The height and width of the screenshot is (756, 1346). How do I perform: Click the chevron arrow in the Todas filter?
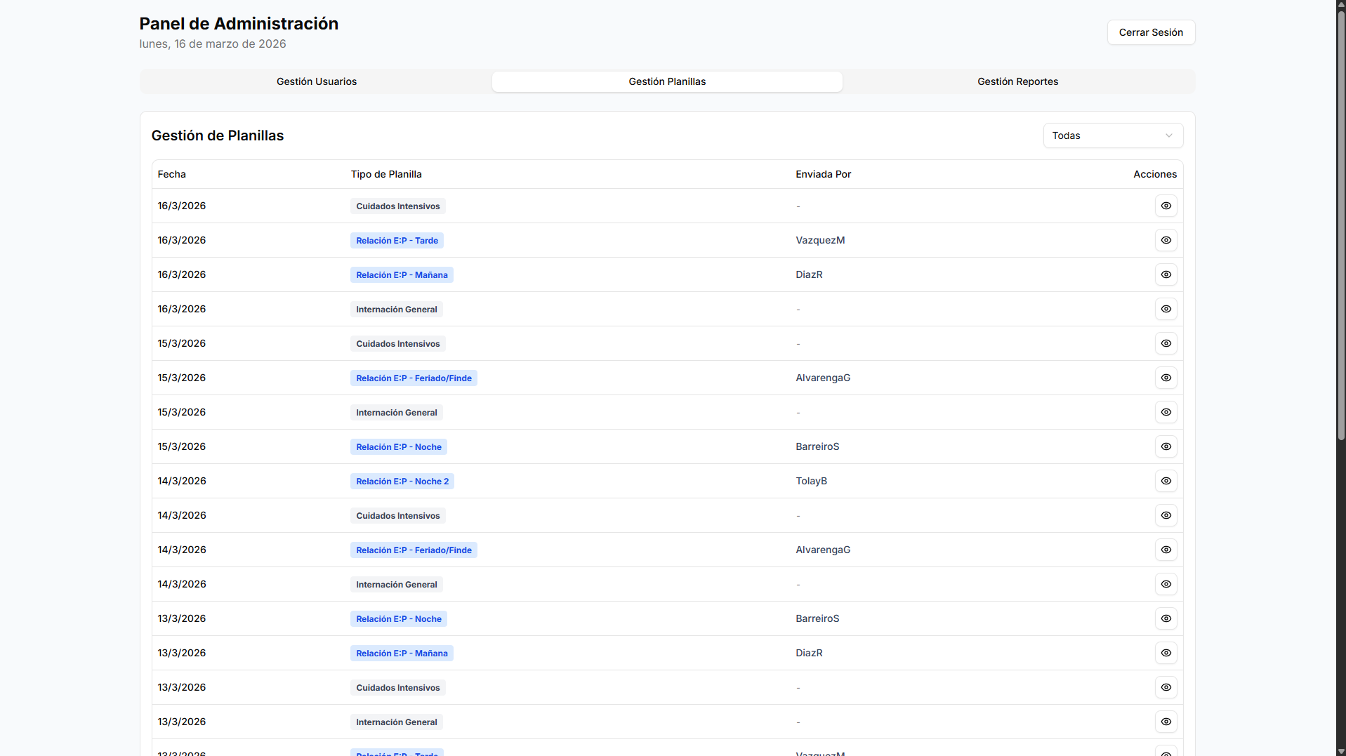click(1169, 135)
